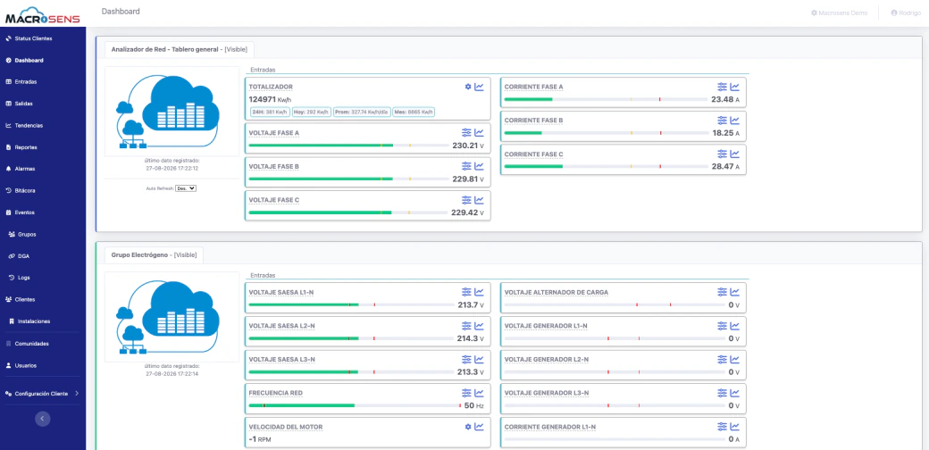Open Macrosens Demo client selector
Screen dimensions: 929x450
(x=840, y=12)
